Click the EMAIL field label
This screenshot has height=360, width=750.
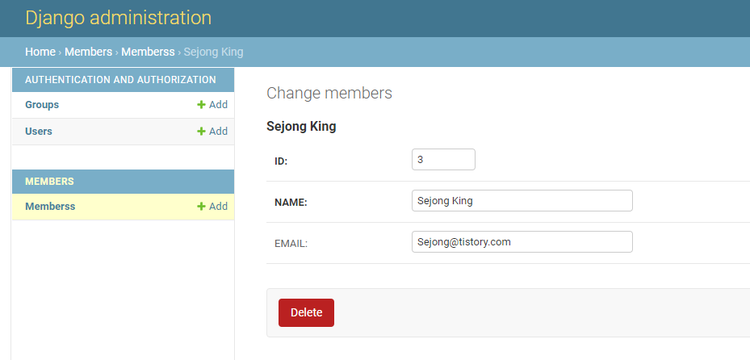[291, 244]
